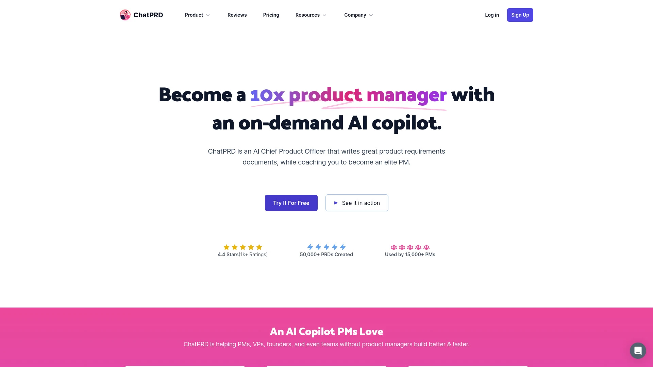Toggle the Company navigation menu
This screenshot has height=367, width=653.
(359, 15)
